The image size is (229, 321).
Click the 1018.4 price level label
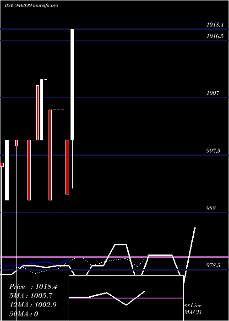[215, 25]
